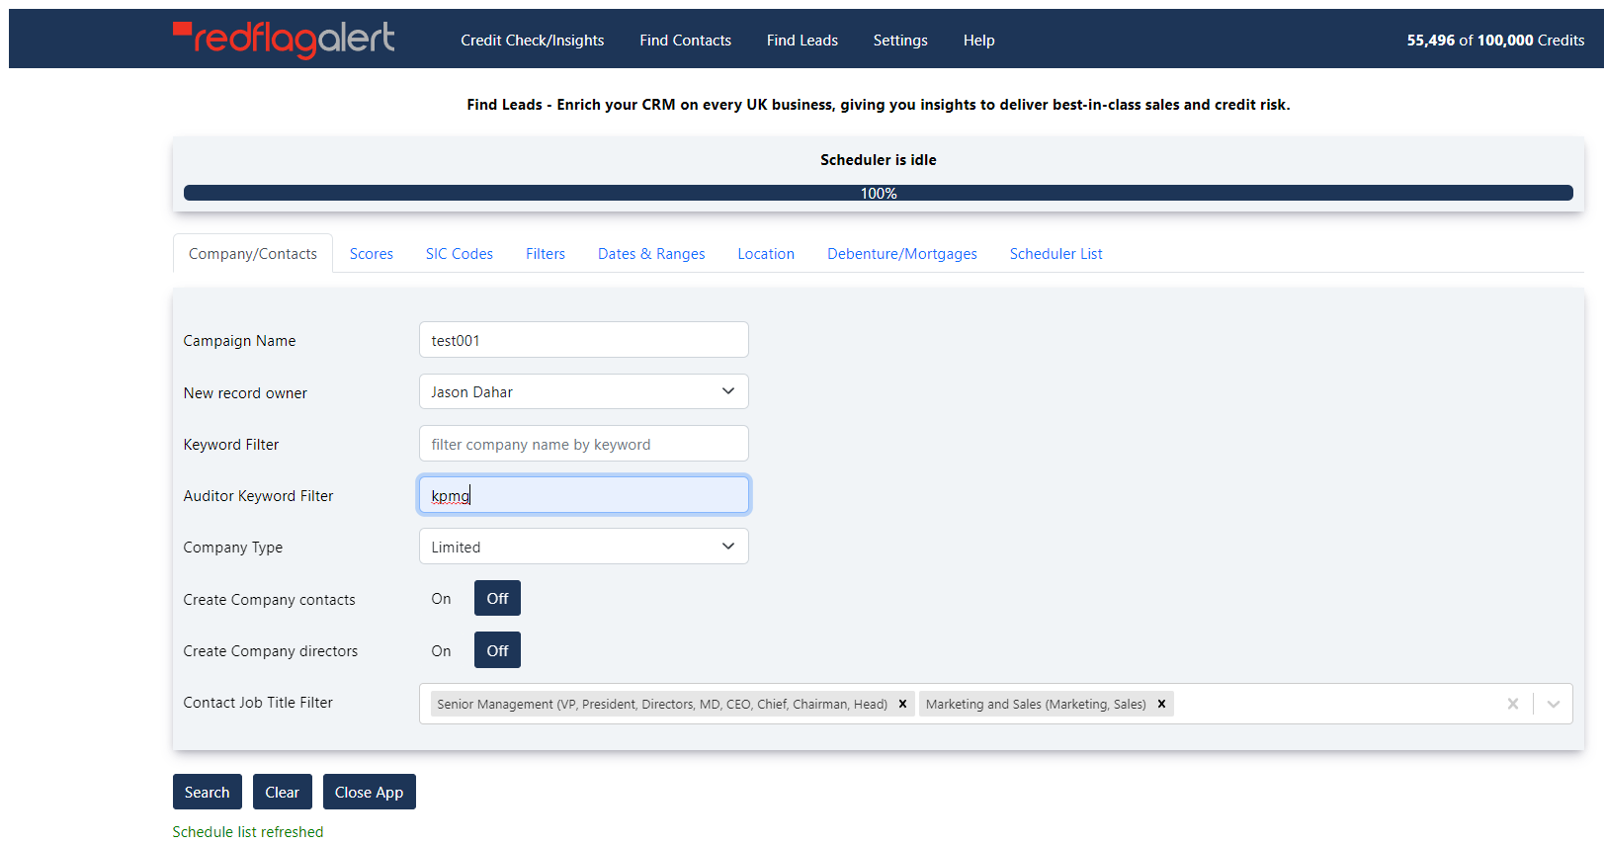This screenshot has width=1604, height=845.
Task: Expand the Contact Job Title Filter dropdown
Action: [x=1553, y=704]
